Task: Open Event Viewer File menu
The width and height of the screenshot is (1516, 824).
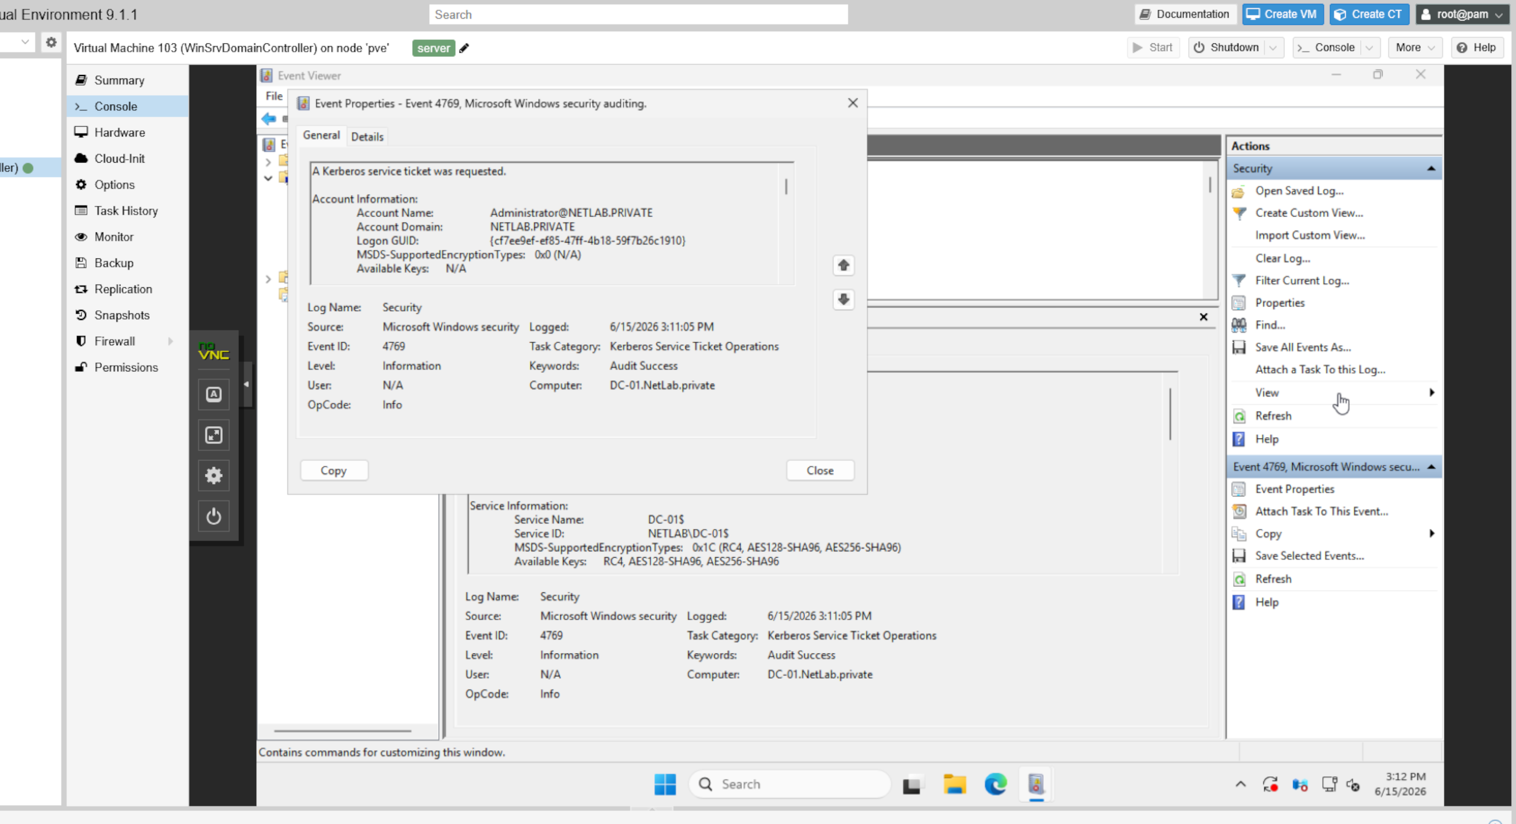Action: click(x=274, y=96)
